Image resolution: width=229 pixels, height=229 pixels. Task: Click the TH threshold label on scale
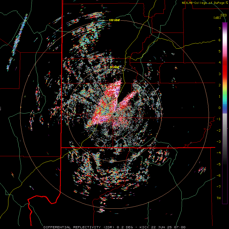(x=219, y=198)
